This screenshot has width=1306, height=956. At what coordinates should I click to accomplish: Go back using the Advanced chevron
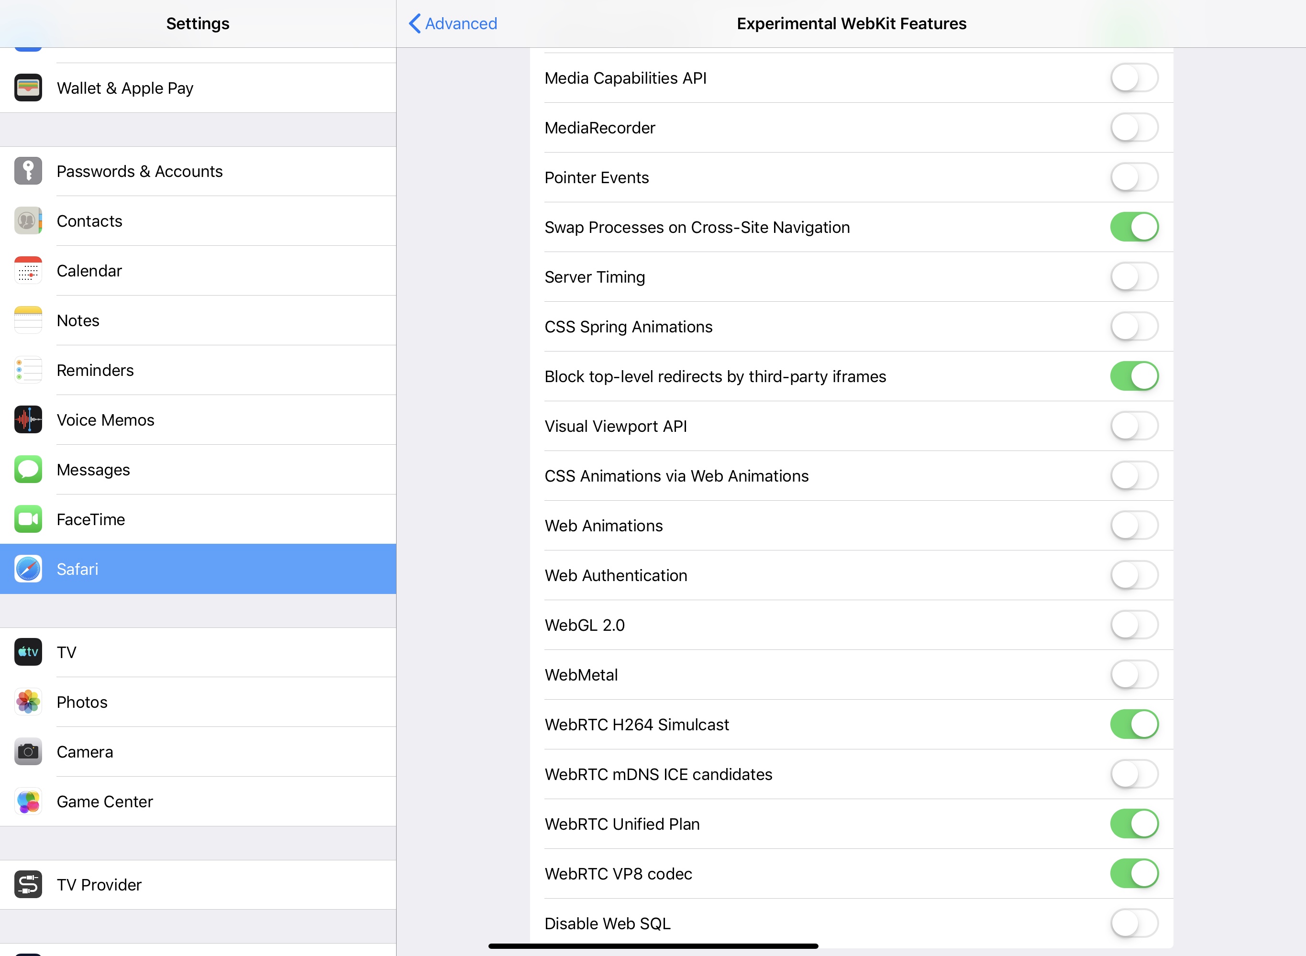[453, 24]
